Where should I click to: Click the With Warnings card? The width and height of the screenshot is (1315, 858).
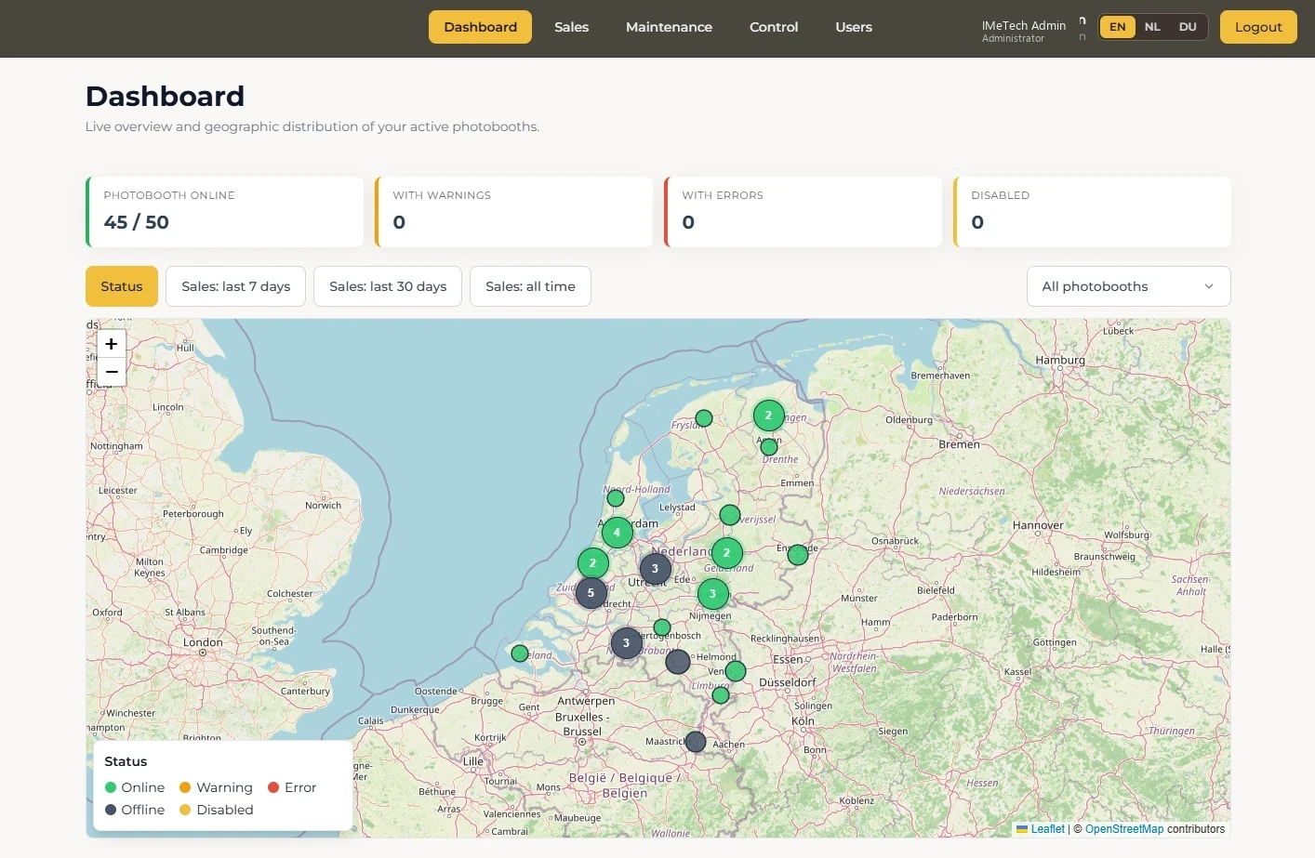click(x=513, y=212)
